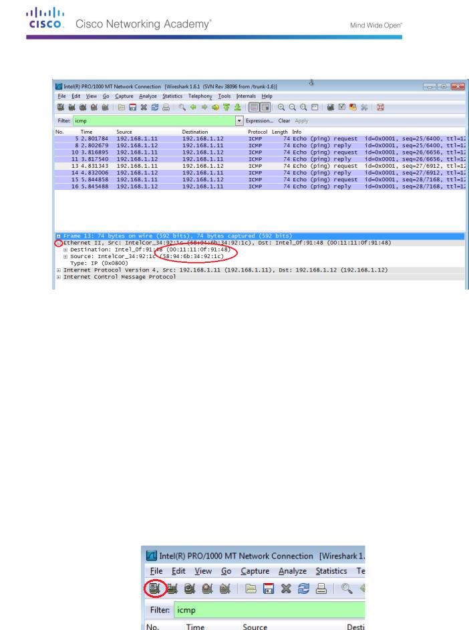Sort packets by the Protocol column header
Viewport: 469px width, 630px height.
click(x=258, y=132)
